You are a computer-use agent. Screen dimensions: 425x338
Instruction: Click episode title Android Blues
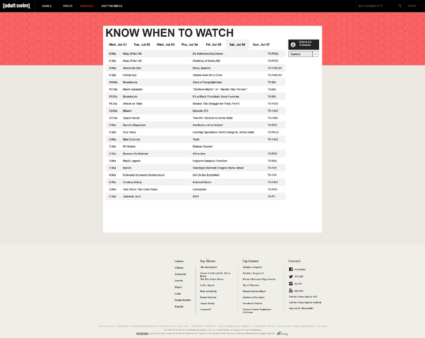pyautogui.click(x=202, y=182)
